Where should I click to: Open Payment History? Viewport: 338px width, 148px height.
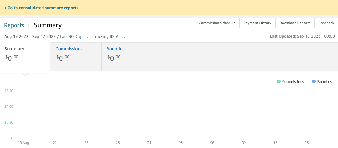(x=257, y=23)
